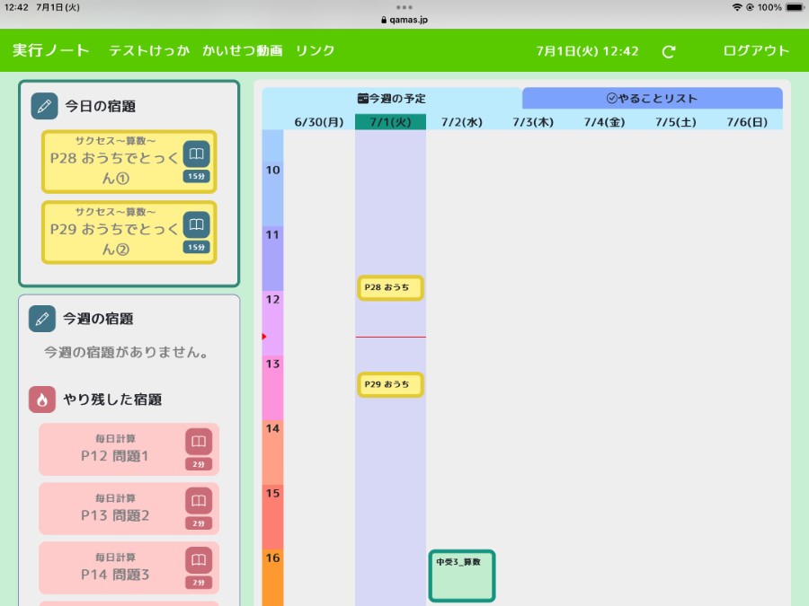
Task: Switch to the やることリスト tab
Action: tap(652, 98)
